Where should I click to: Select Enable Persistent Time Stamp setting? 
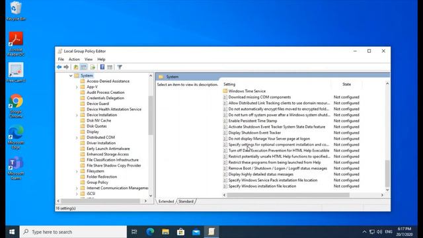pyautogui.click(x=252, y=121)
